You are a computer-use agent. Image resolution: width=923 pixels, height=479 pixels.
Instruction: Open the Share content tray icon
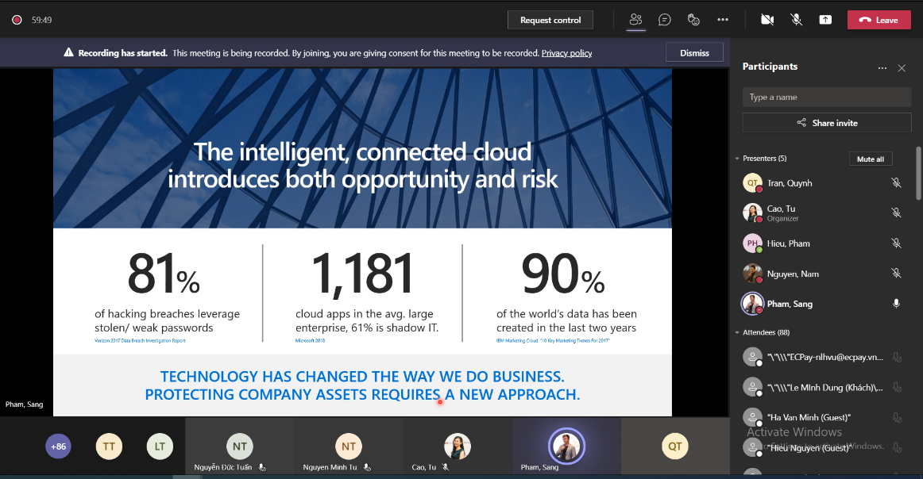coord(825,20)
